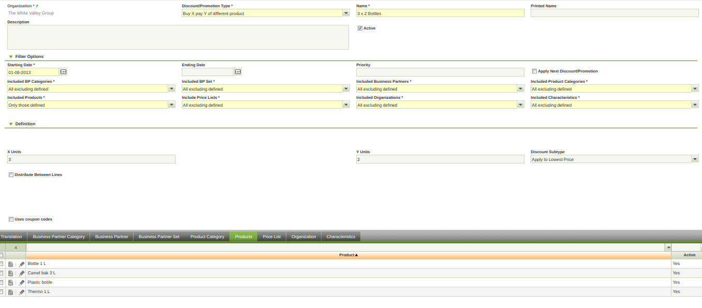
Task: Edit the Thermo 1 L row
Action: (22, 292)
